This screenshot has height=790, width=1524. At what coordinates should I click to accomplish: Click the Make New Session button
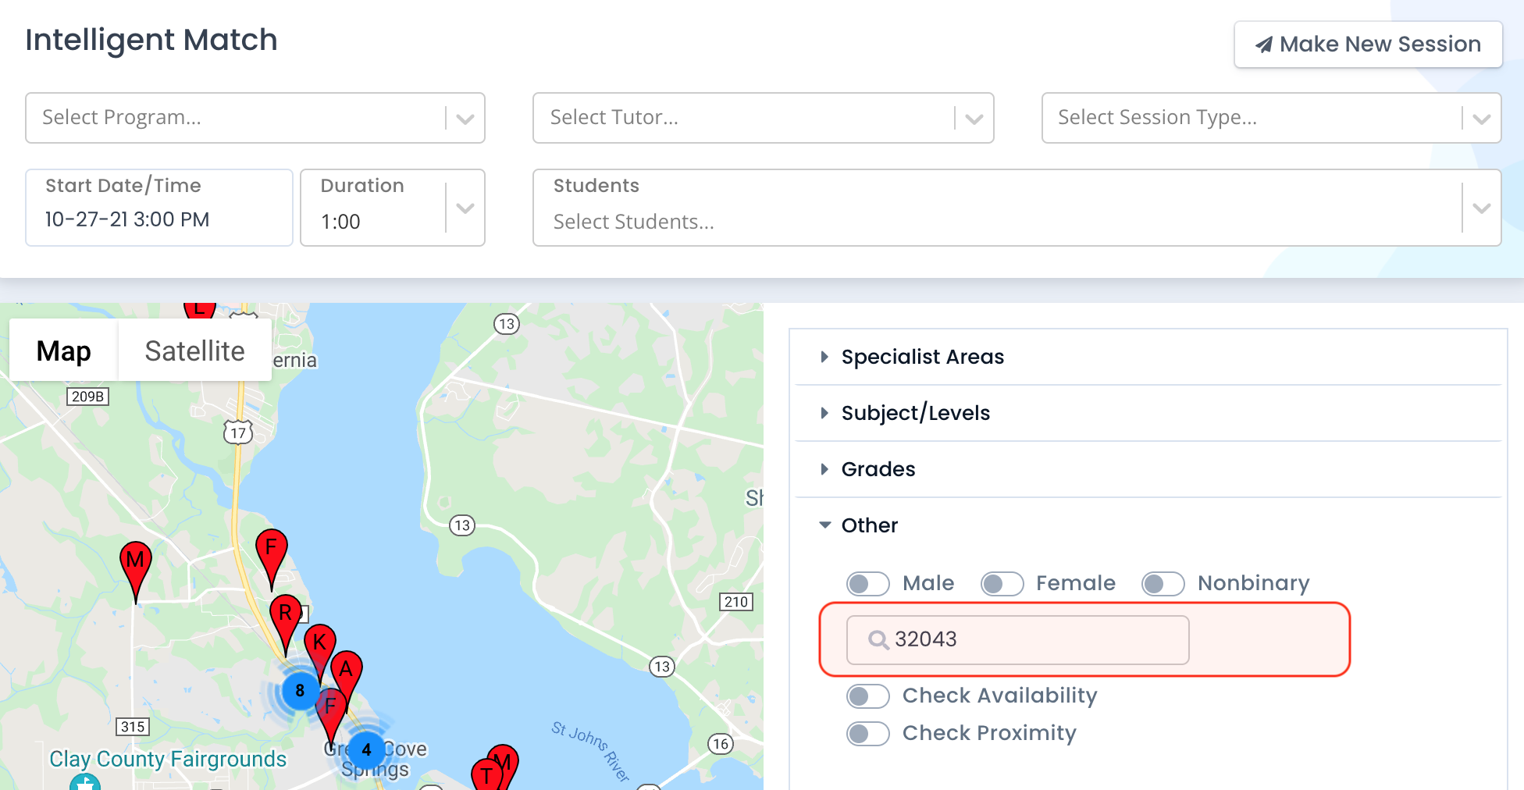(1368, 44)
